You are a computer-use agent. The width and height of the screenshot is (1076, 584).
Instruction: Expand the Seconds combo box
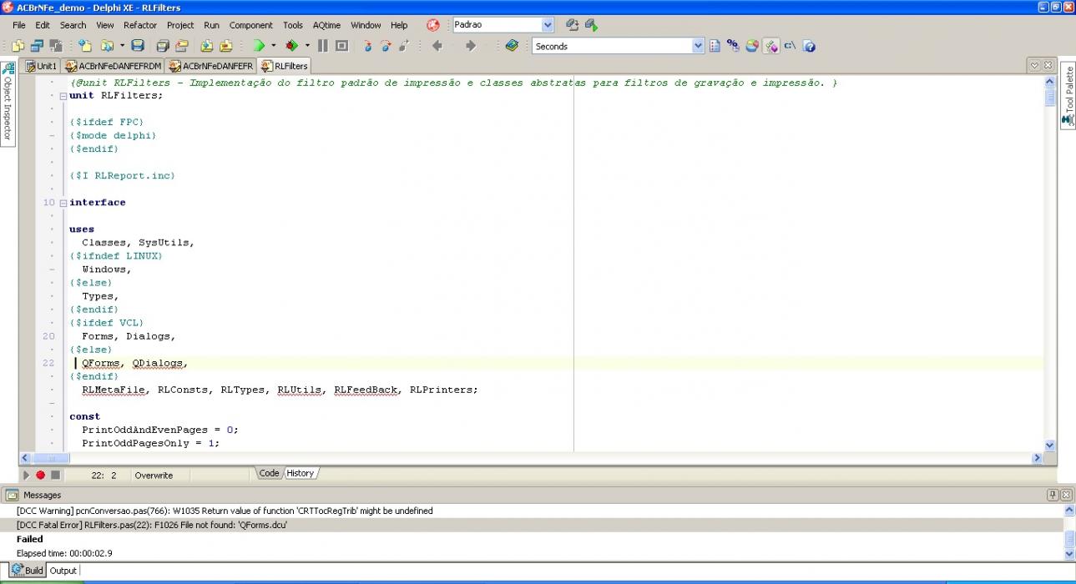click(699, 46)
